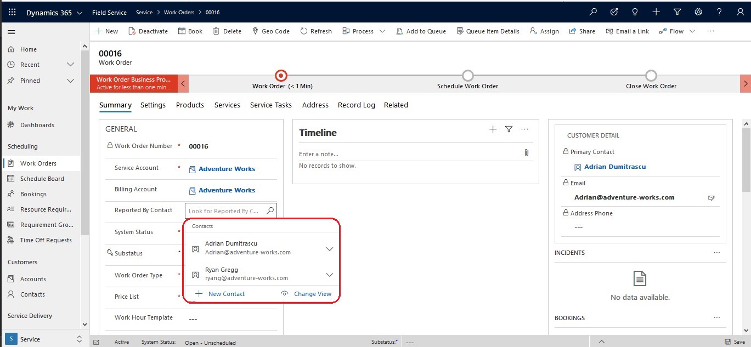
Task: Click New Contact in lookup flyout
Action: [221, 294]
